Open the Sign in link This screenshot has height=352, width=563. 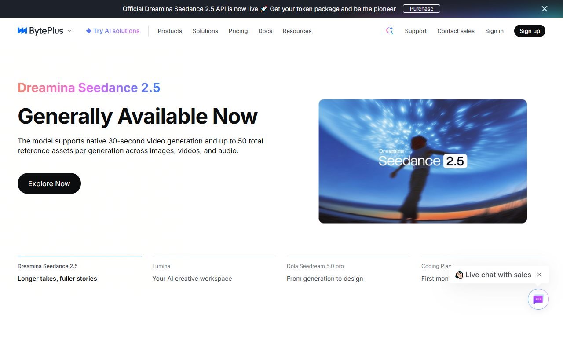click(x=494, y=31)
